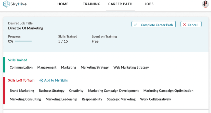211x113 pixels.
Task: Click the Complete Career Path button
Action: click(x=154, y=24)
